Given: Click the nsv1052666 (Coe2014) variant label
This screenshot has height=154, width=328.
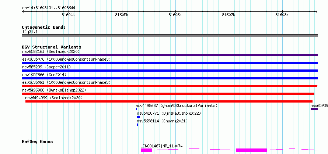Looking at the screenshot, I should pyautogui.click(x=44, y=75).
